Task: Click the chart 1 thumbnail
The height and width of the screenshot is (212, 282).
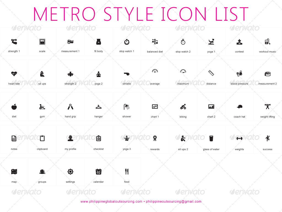Action: [x=155, y=107]
